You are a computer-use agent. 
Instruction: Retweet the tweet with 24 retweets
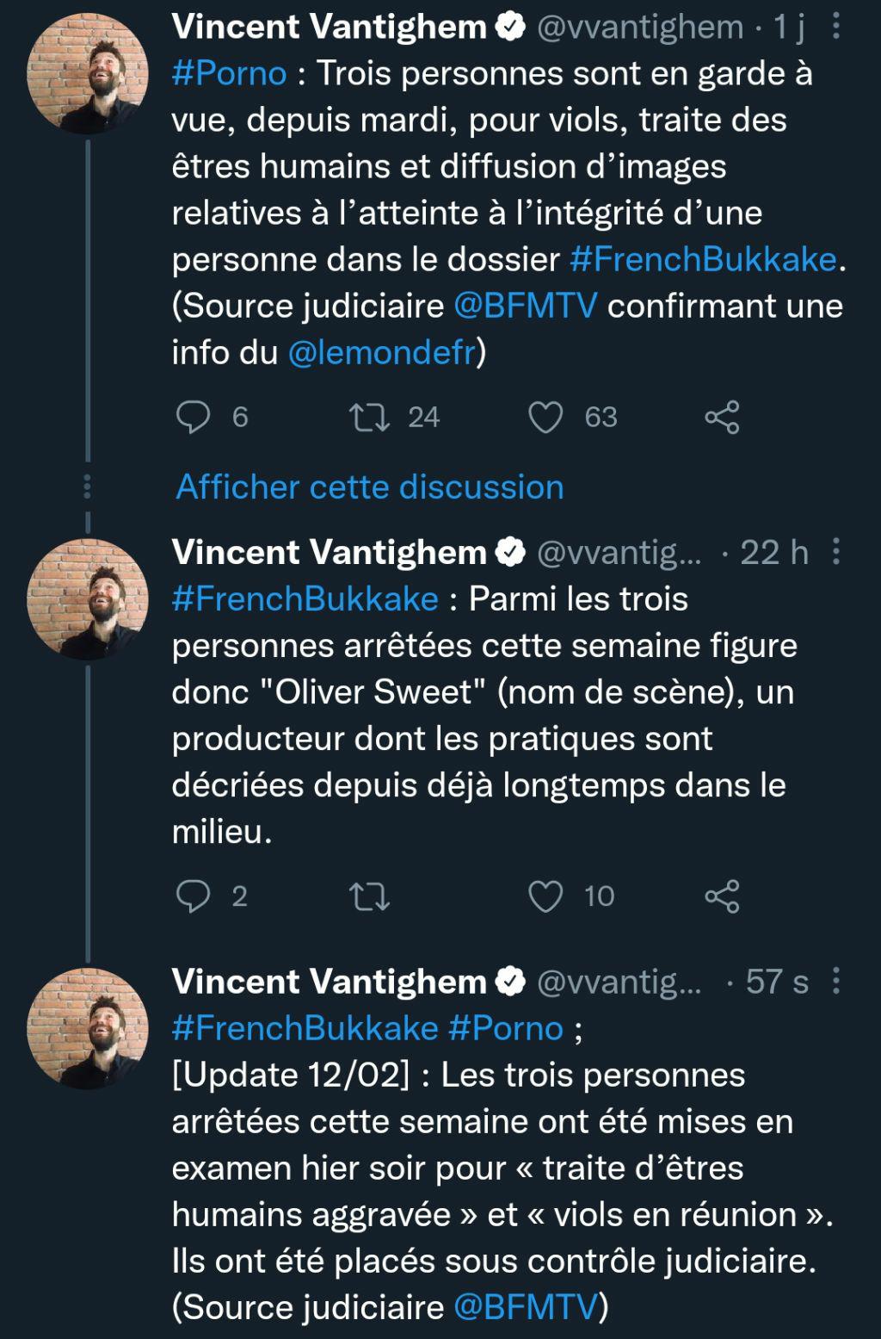tap(371, 418)
